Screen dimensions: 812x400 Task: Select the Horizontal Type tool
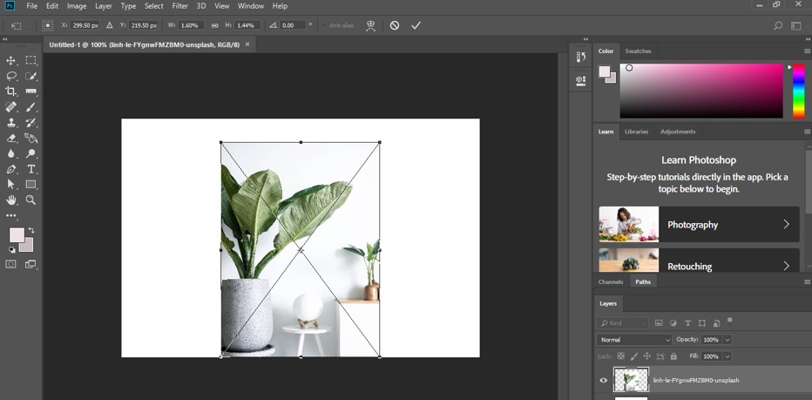(31, 169)
